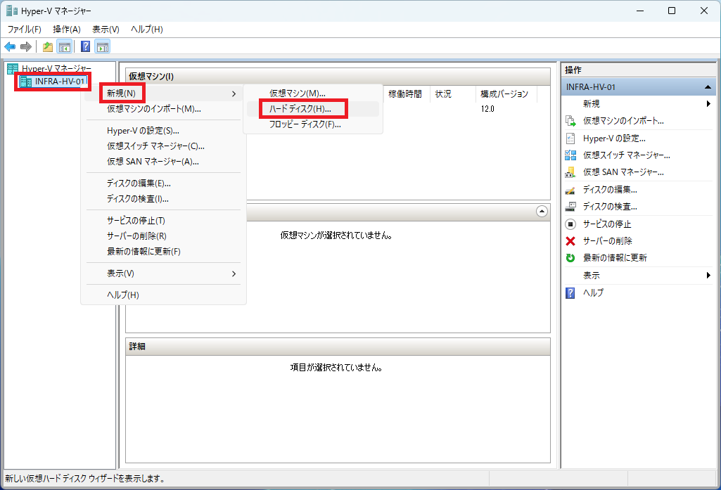Toggle the console tree pane toolbar icon

(x=65, y=46)
